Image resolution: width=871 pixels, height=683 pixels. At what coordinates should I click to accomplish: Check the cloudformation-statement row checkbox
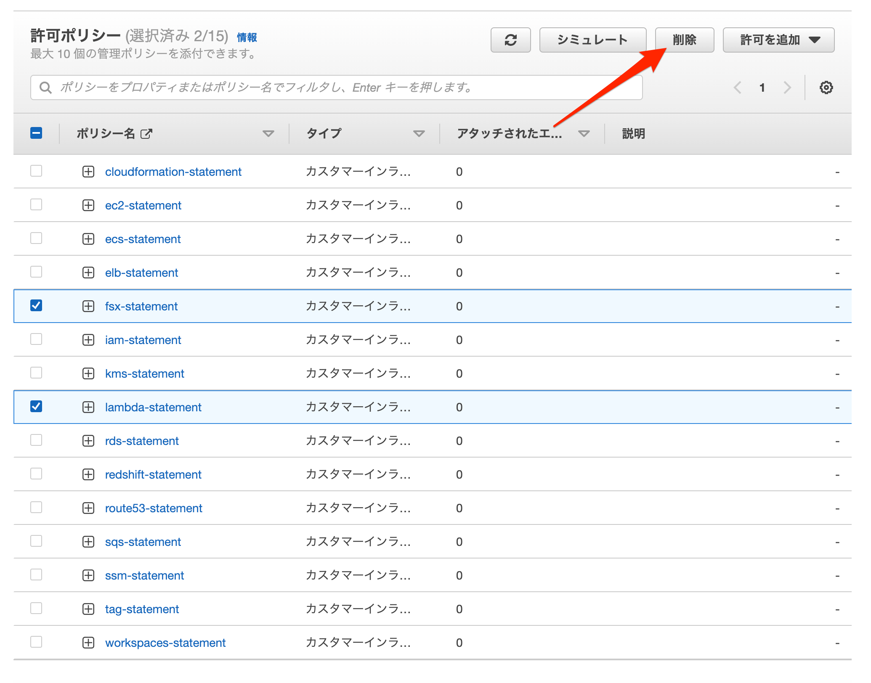point(36,171)
